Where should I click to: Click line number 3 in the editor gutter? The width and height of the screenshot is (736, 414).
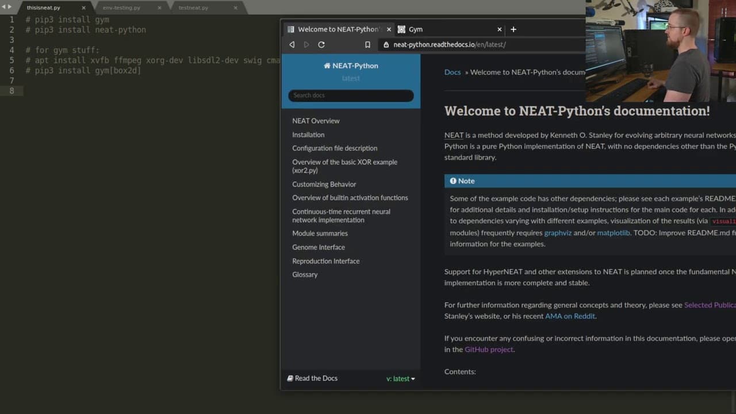point(11,40)
